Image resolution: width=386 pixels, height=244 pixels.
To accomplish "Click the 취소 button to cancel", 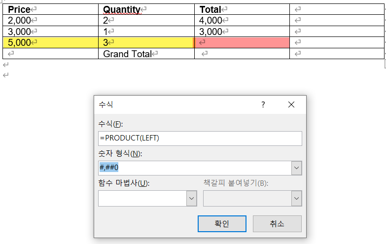I will [277, 224].
